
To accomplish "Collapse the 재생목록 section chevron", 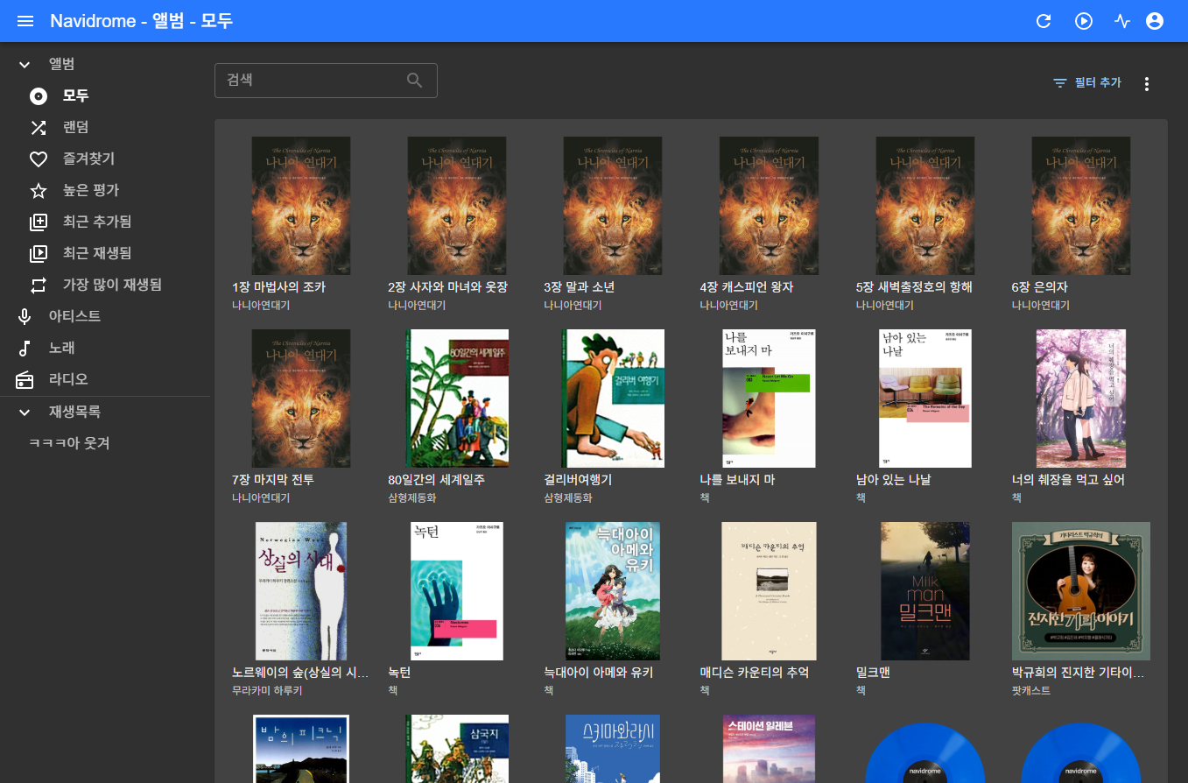I will coord(25,413).
